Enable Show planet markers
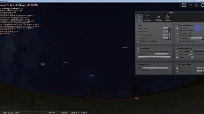 [177, 31]
